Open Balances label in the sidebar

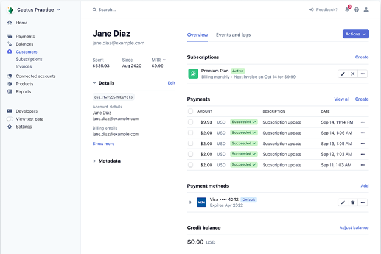[x=24, y=44]
